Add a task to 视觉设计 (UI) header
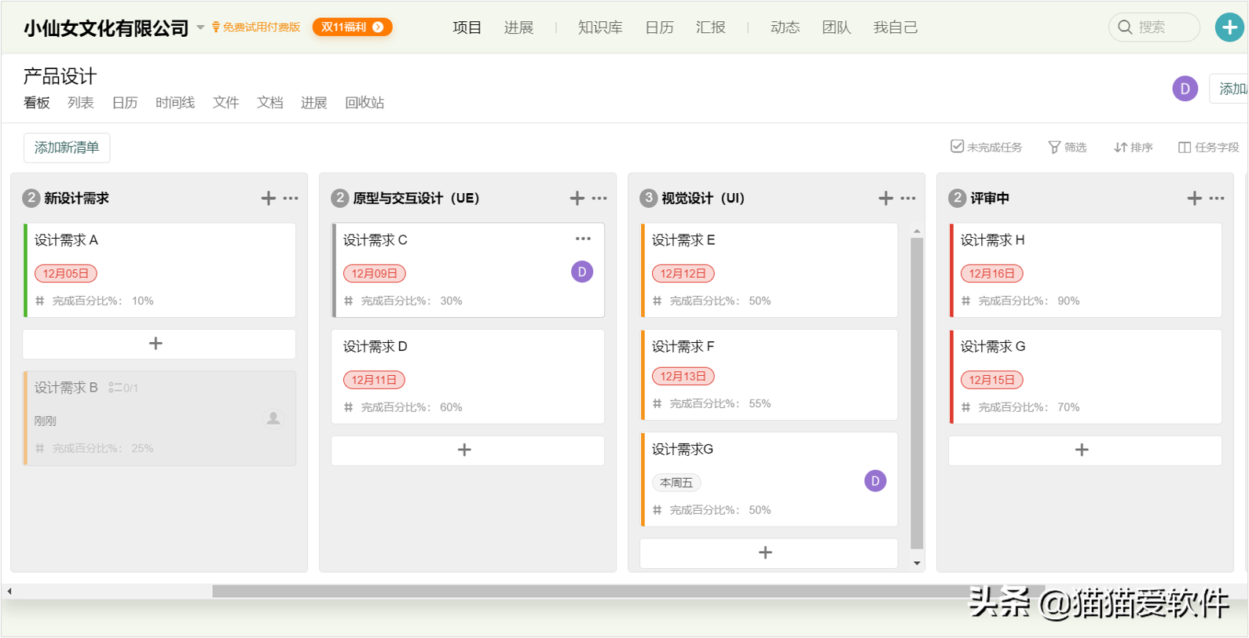Image resolution: width=1249 pixels, height=638 pixels. [886, 198]
